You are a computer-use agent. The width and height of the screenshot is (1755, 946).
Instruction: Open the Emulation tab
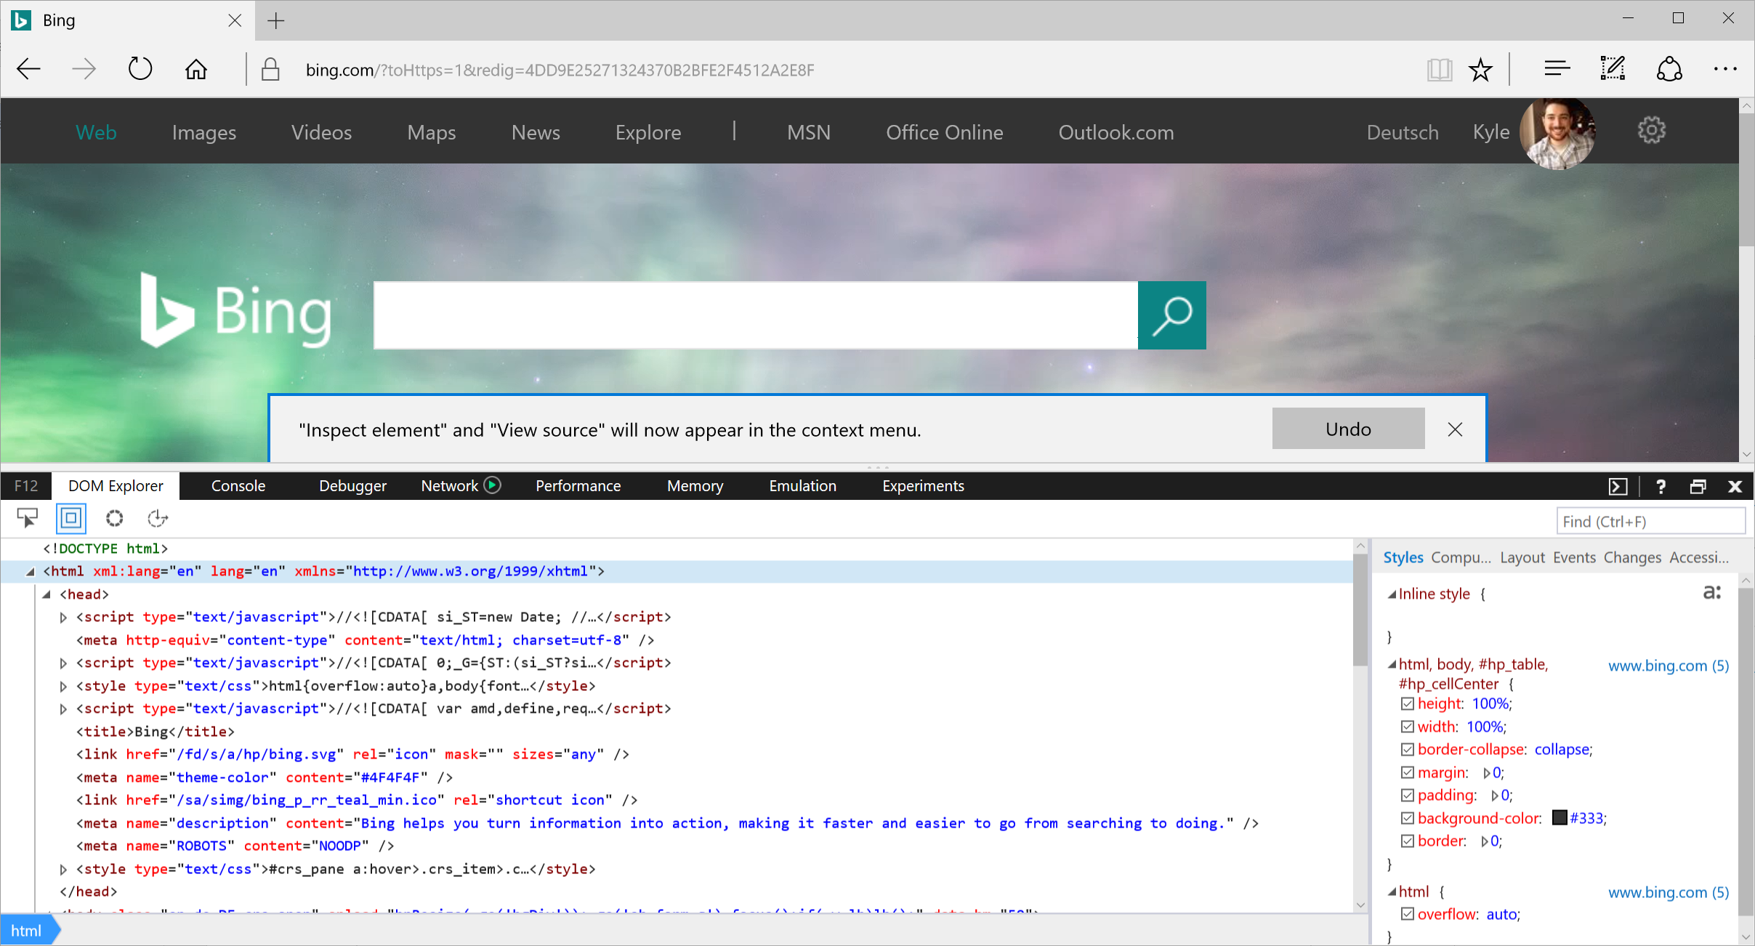pyautogui.click(x=802, y=485)
